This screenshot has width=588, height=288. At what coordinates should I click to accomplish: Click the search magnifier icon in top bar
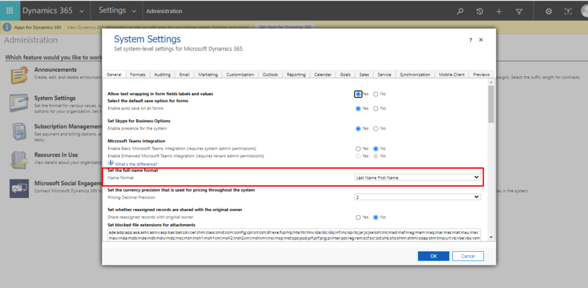(x=460, y=11)
